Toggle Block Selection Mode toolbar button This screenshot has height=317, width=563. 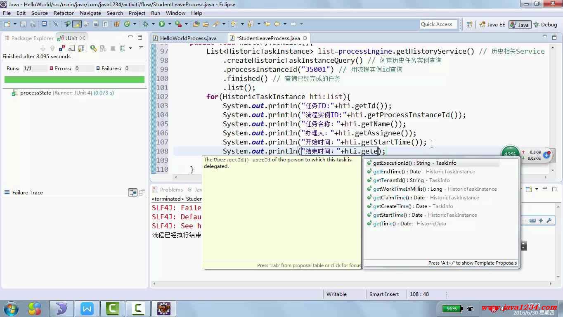click(95, 24)
